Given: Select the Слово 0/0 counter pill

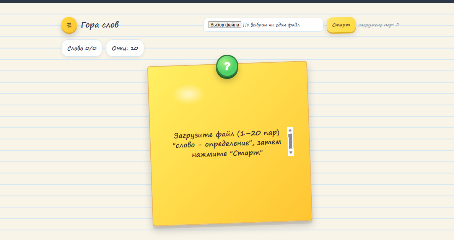Looking at the screenshot, I should pos(82,48).
